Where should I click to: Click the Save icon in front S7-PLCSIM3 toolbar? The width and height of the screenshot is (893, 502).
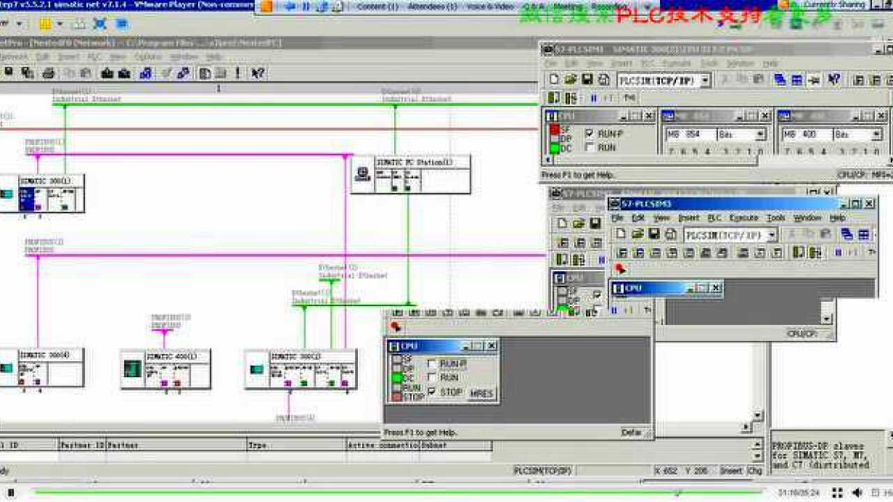[x=654, y=235]
